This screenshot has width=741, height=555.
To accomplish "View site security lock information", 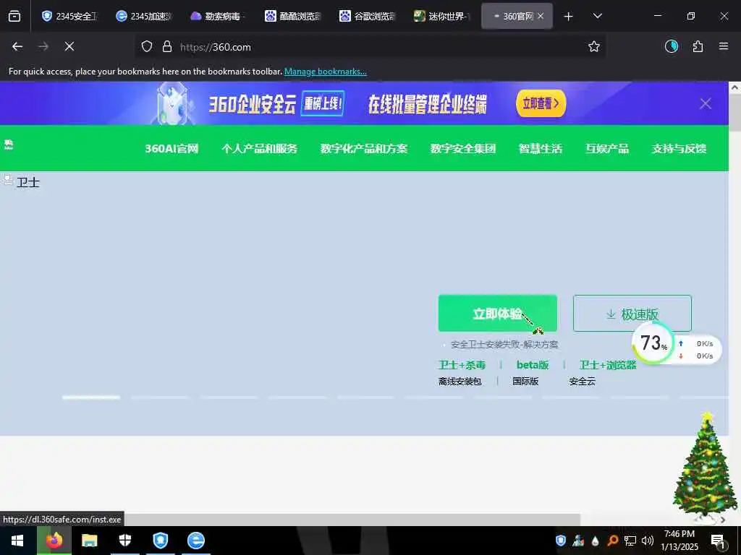I will tap(167, 47).
